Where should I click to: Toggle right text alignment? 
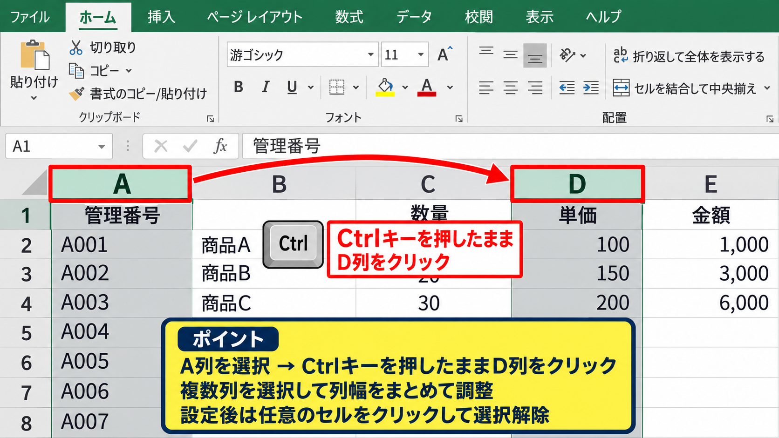click(x=535, y=88)
